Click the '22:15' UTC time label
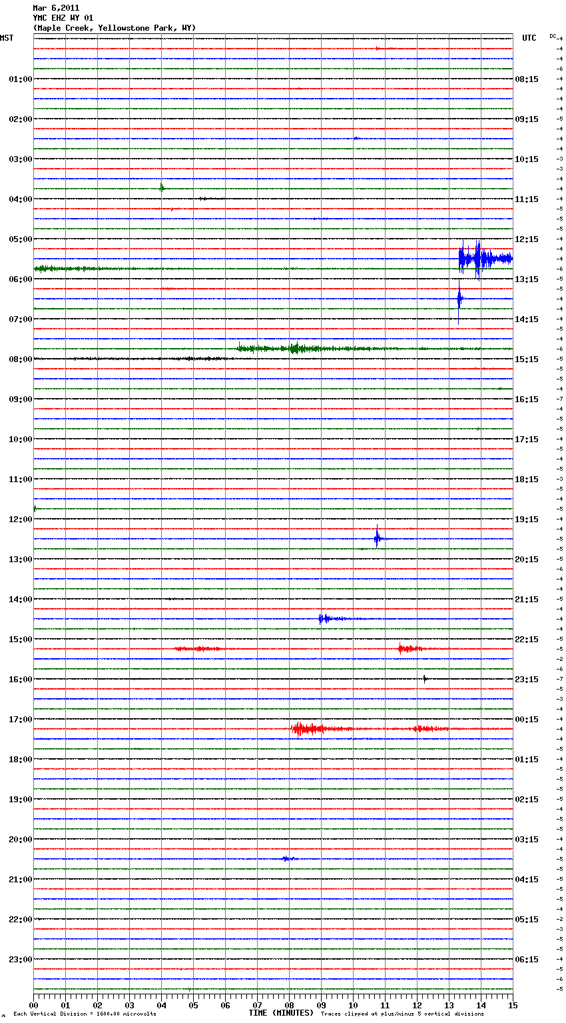Viewport: 566px width, 1023px height. tap(527, 640)
